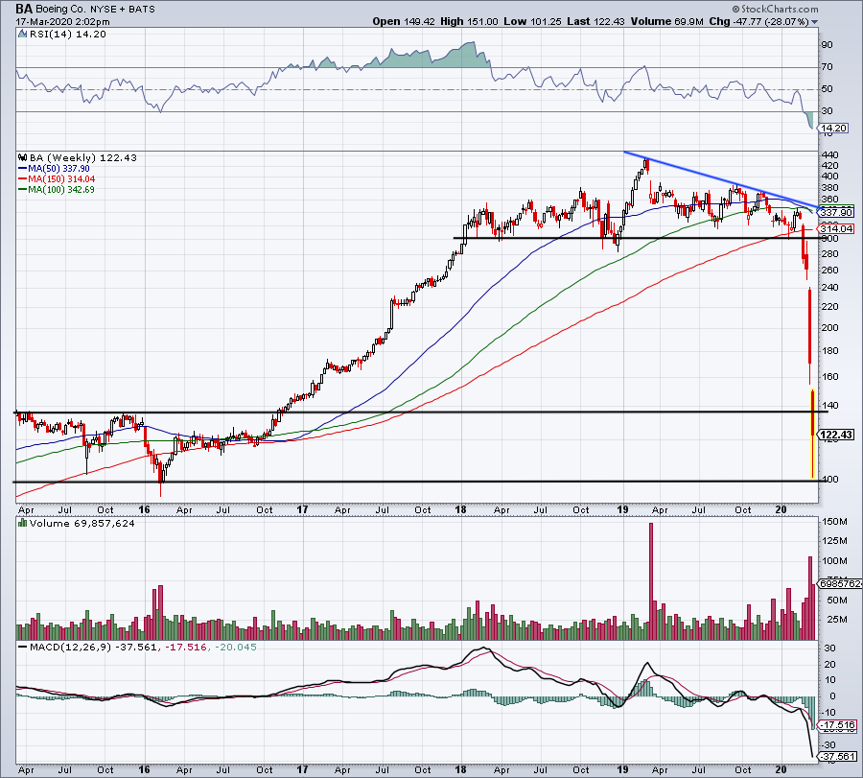Click the 6985762 volume tag on right axis
This screenshot has width=863, height=778.
(840, 583)
